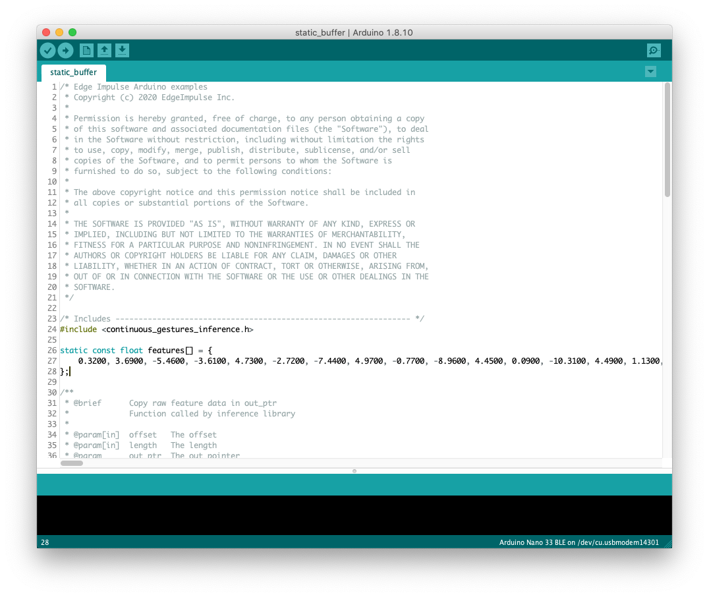The image size is (709, 597).
Task: Click the 'static const float features[]' line
Action: pos(136,351)
